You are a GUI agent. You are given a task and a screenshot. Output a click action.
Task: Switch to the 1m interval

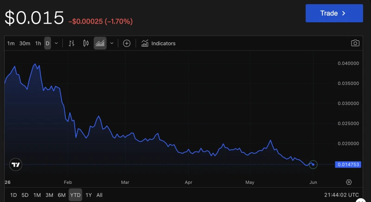click(x=11, y=43)
